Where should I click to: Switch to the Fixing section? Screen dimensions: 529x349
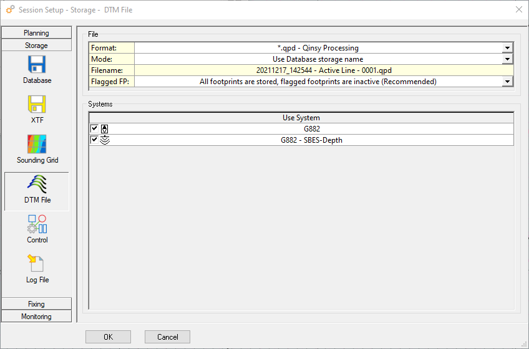(x=36, y=304)
